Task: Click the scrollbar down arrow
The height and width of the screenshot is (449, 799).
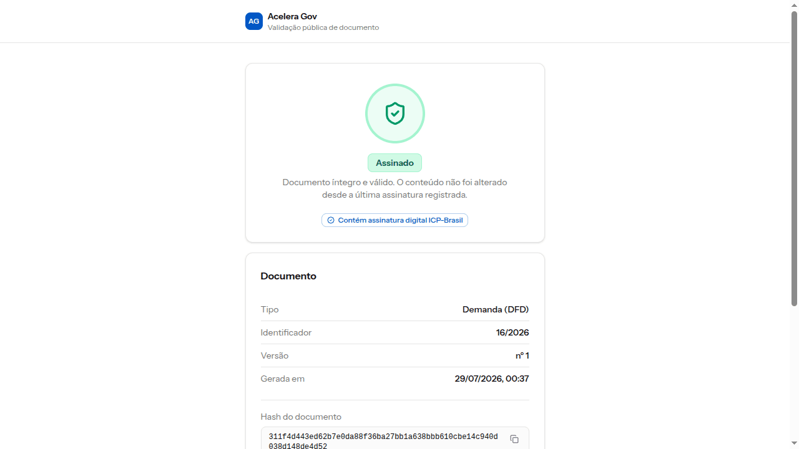Action: (x=795, y=443)
